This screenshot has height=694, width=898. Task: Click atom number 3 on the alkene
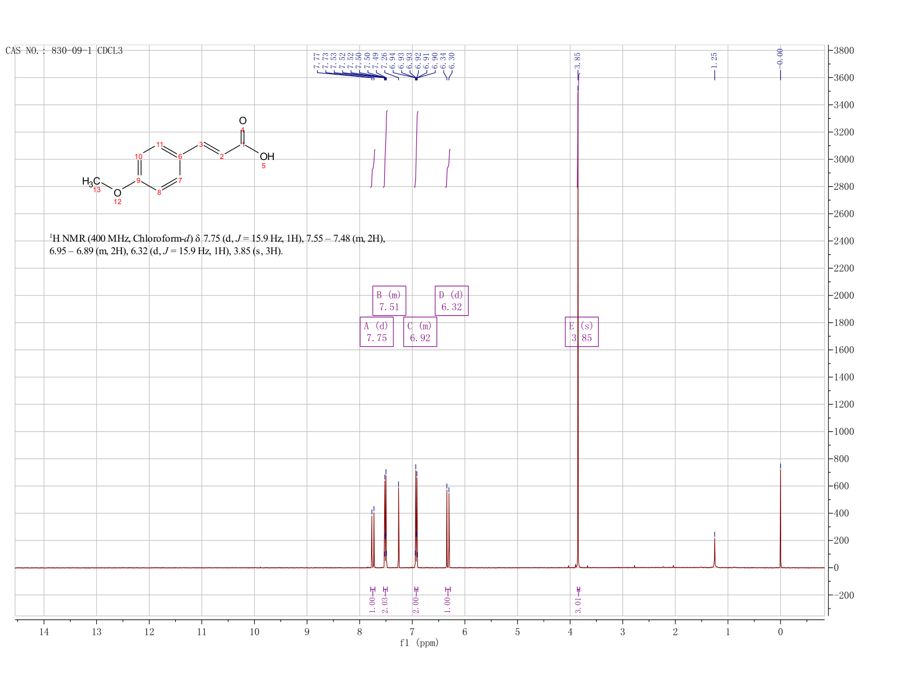[201, 144]
